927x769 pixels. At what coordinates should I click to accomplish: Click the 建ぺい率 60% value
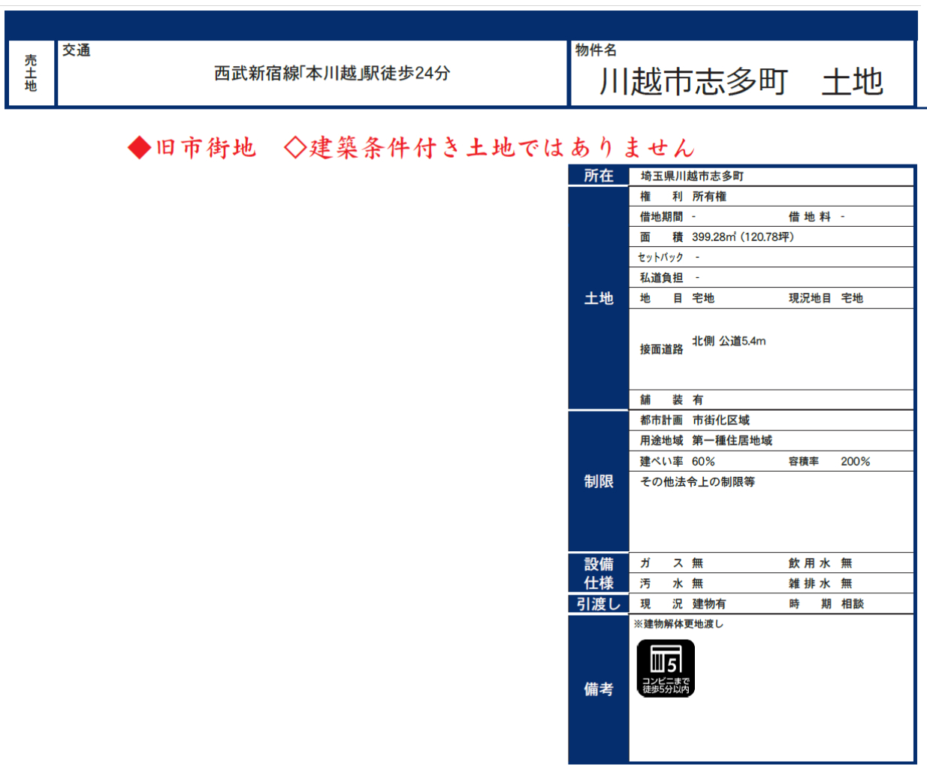click(x=703, y=462)
